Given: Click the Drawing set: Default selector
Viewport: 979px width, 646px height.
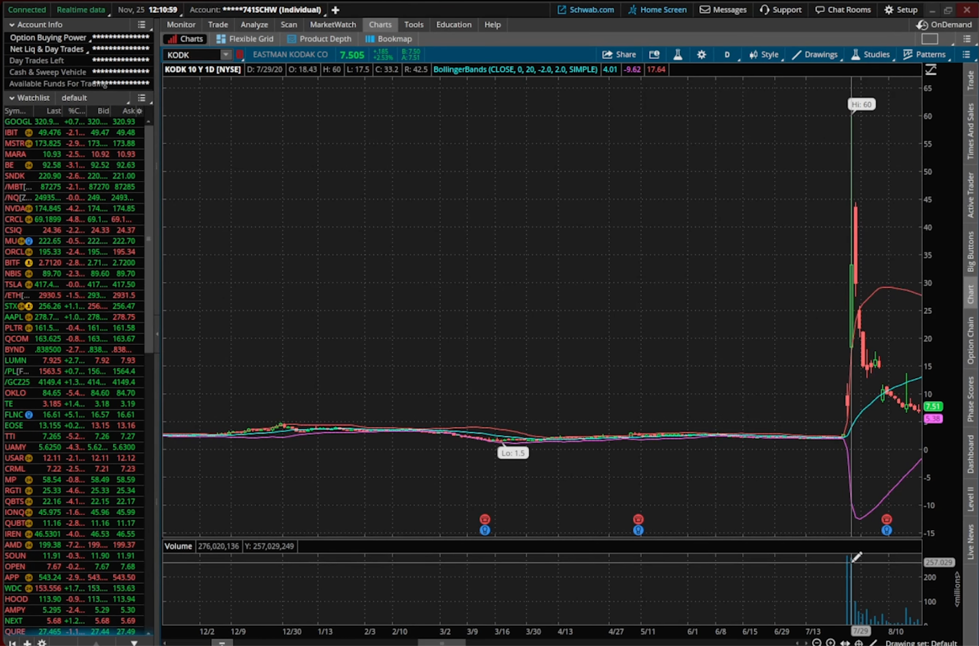Looking at the screenshot, I should (x=921, y=643).
